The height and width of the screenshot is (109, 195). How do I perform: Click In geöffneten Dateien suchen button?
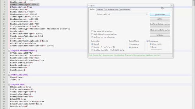(x=160, y=24)
